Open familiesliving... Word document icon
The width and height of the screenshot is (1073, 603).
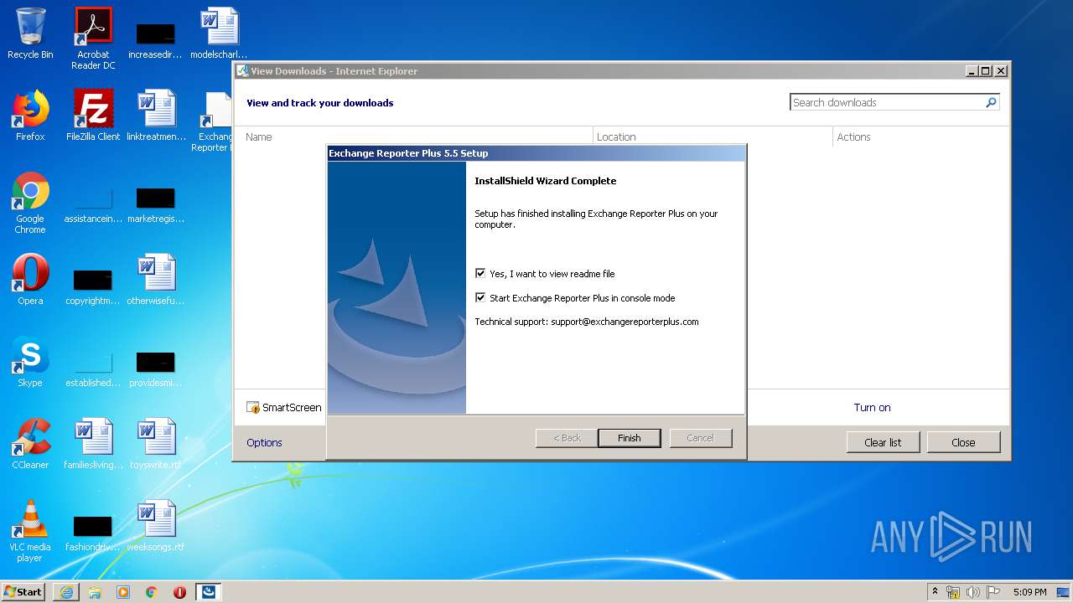coord(93,444)
